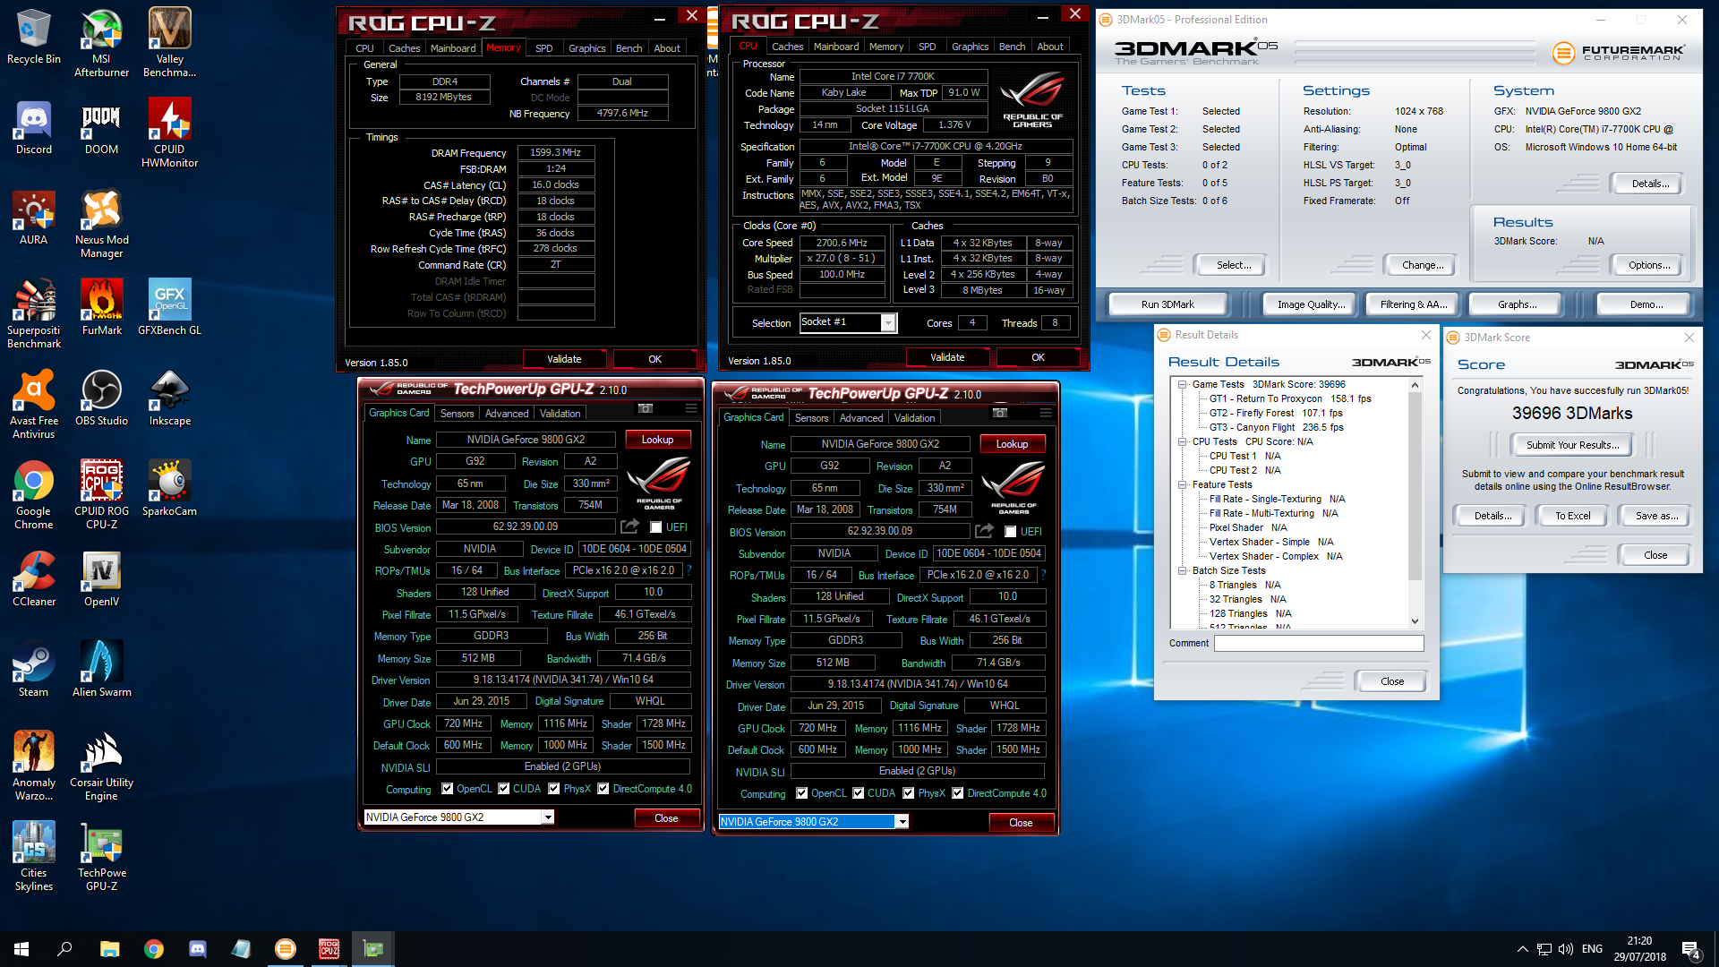Click the Bus Interface question mark in right GPU-Z
The width and height of the screenshot is (1719, 967).
coord(1044,575)
